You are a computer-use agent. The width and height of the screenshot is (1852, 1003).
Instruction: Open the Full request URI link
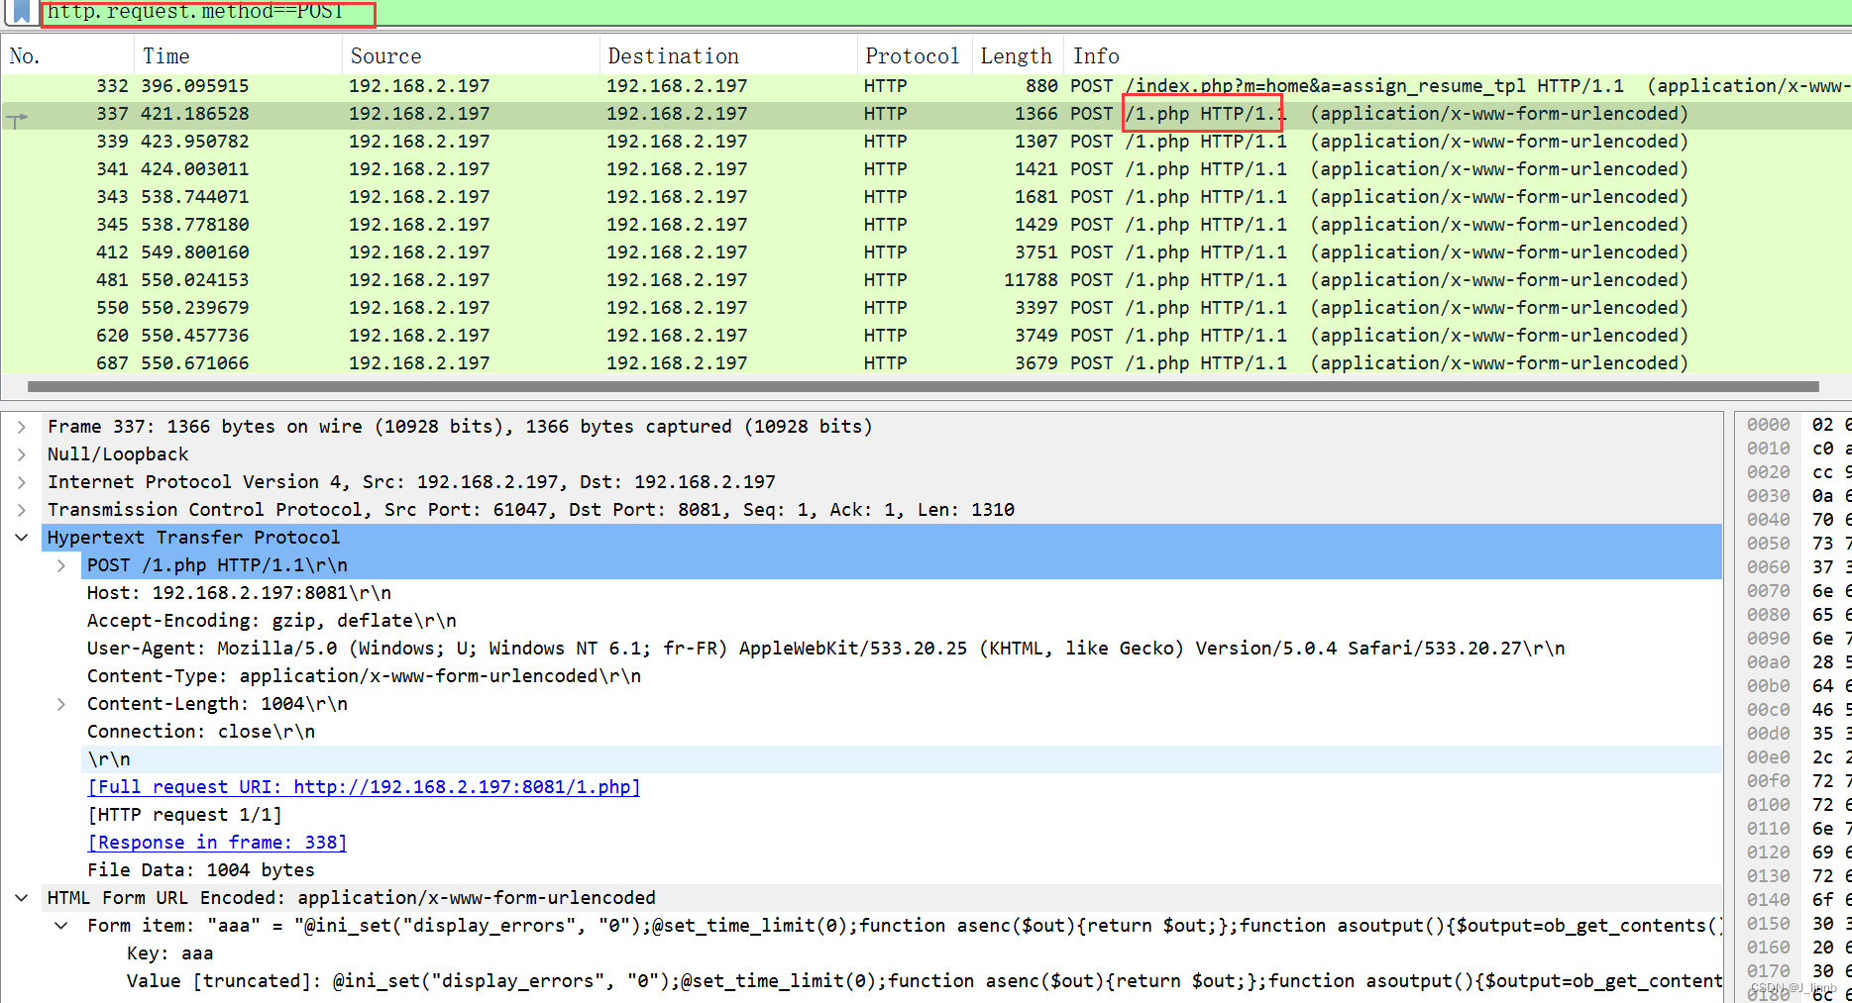[x=363, y=786]
